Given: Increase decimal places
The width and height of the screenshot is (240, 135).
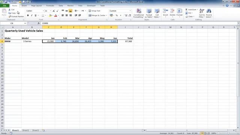Looking at the screenshot, I should click(126, 15).
